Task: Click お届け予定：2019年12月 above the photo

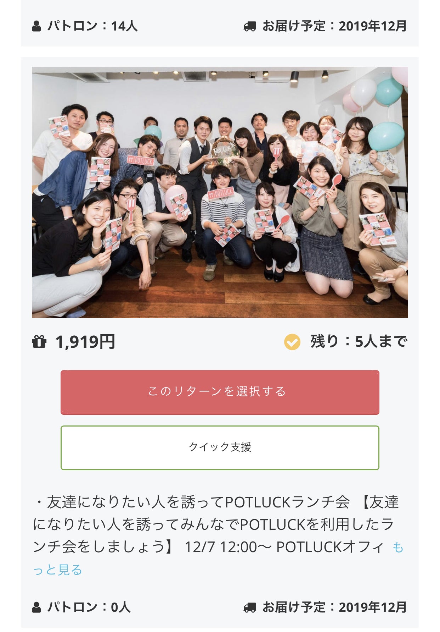Action: click(x=334, y=26)
